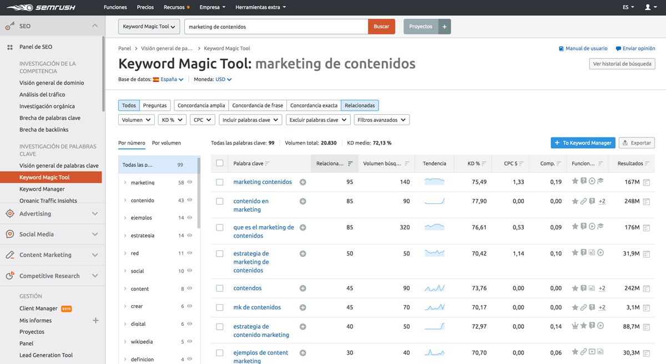Screen dimensions: 666x364
Task: Click the user account icon top right
Action: [648, 7]
